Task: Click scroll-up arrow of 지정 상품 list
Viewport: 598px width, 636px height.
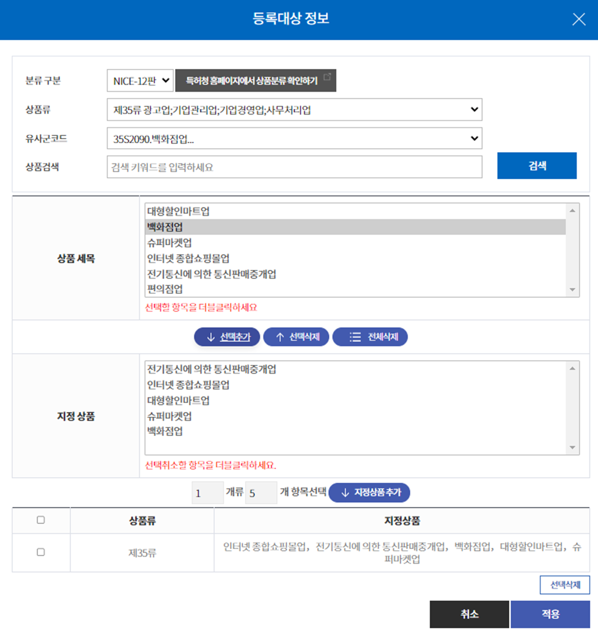Action: coord(572,368)
